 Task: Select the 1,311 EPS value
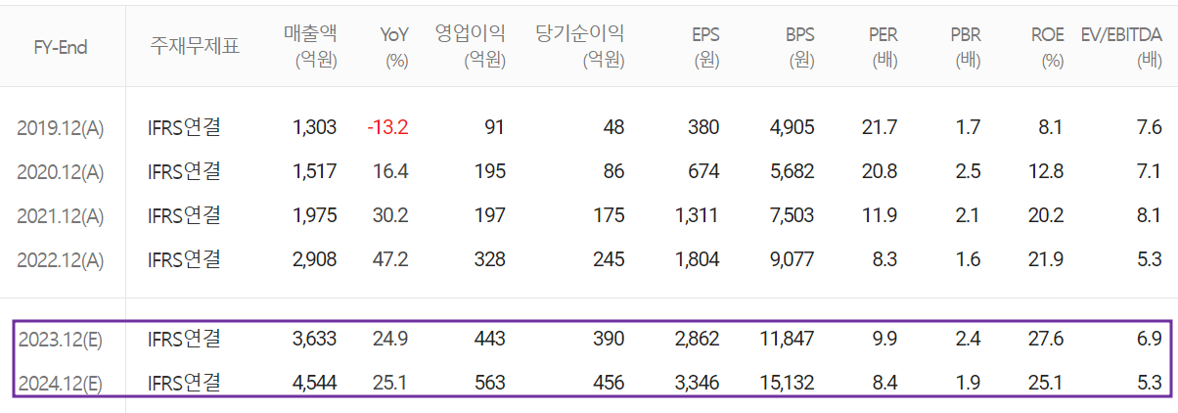click(x=698, y=216)
